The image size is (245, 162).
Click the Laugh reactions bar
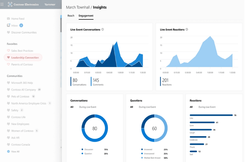(x=201, y=129)
